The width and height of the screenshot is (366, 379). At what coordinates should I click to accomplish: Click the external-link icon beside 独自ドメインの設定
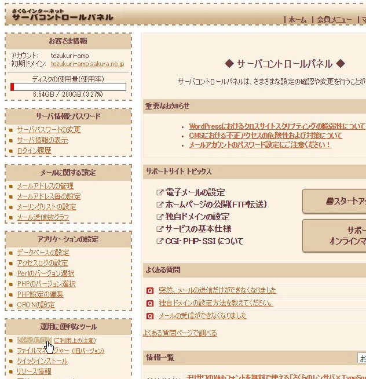point(160,217)
